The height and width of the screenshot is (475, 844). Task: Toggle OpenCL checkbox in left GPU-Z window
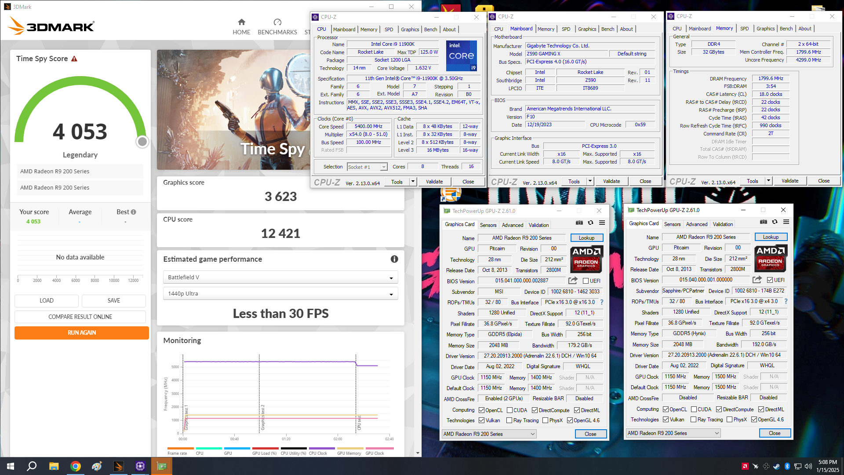481,410
